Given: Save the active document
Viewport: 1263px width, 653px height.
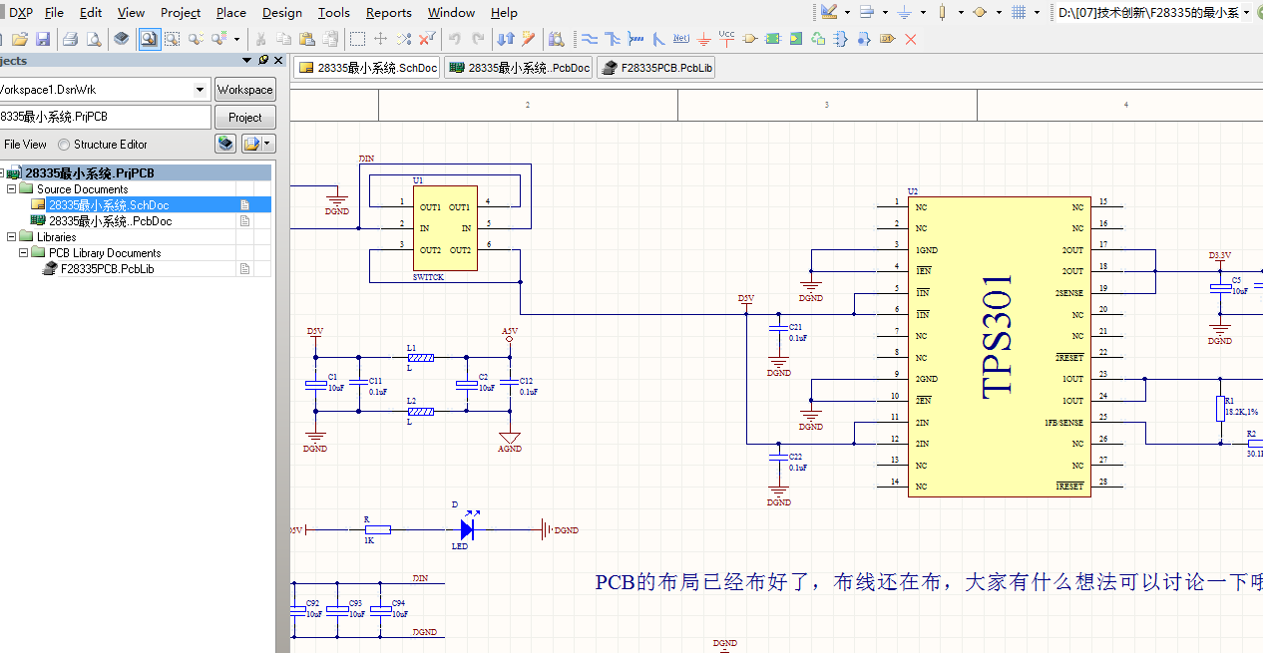Looking at the screenshot, I should [43, 39].
